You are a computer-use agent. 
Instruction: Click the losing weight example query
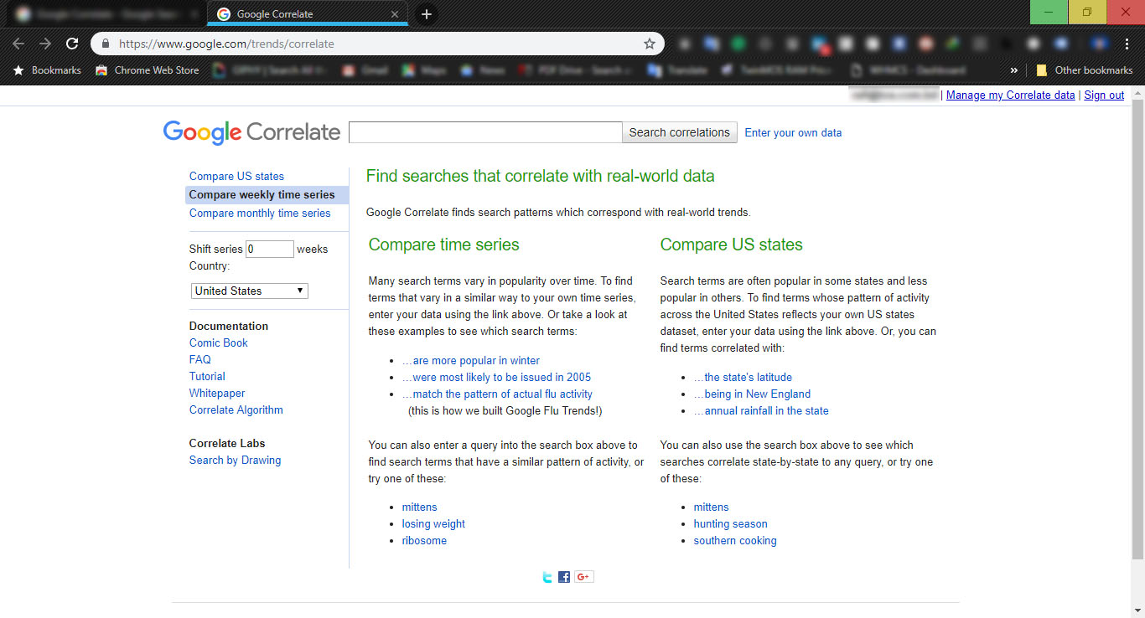[x=433, y=523]
